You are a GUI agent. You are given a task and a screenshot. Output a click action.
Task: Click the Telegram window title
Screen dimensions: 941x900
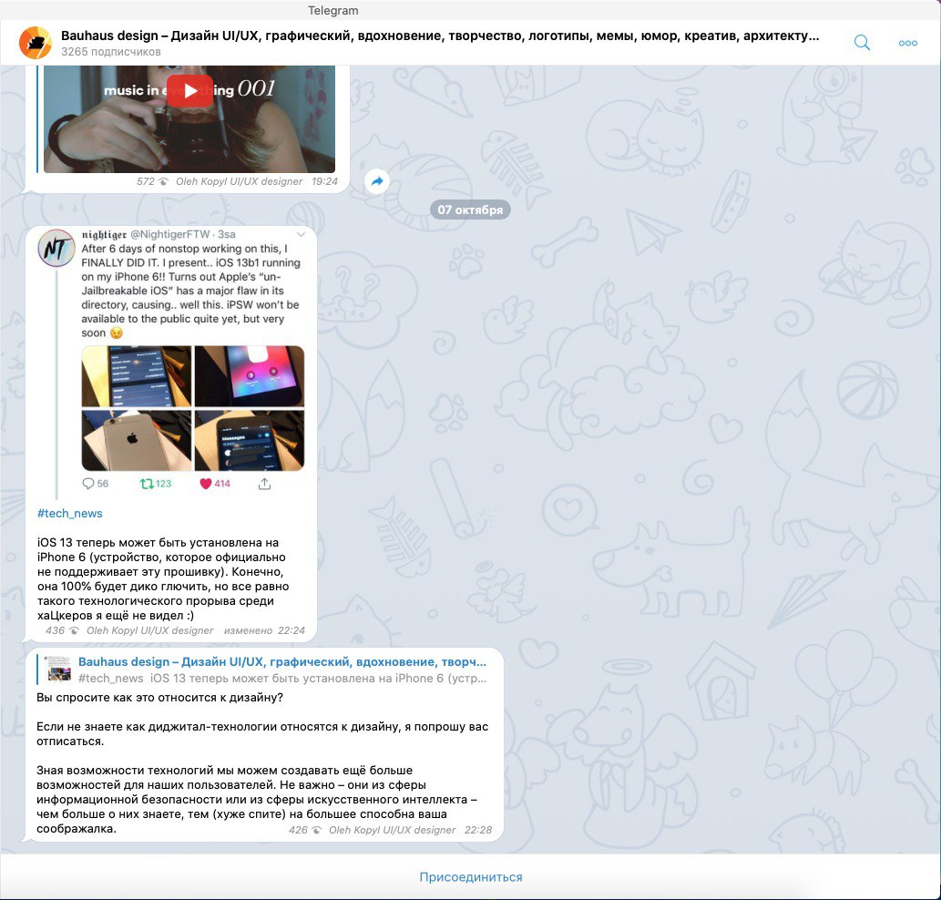333,10
